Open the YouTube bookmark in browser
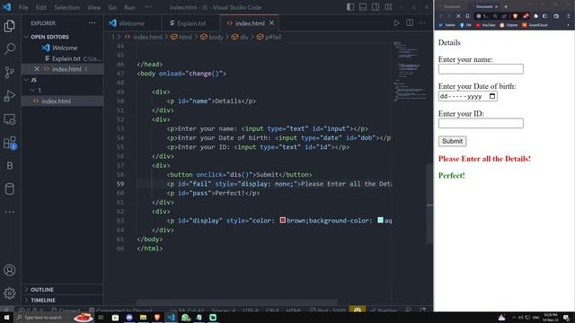575x323 pixels. [485, 25]
